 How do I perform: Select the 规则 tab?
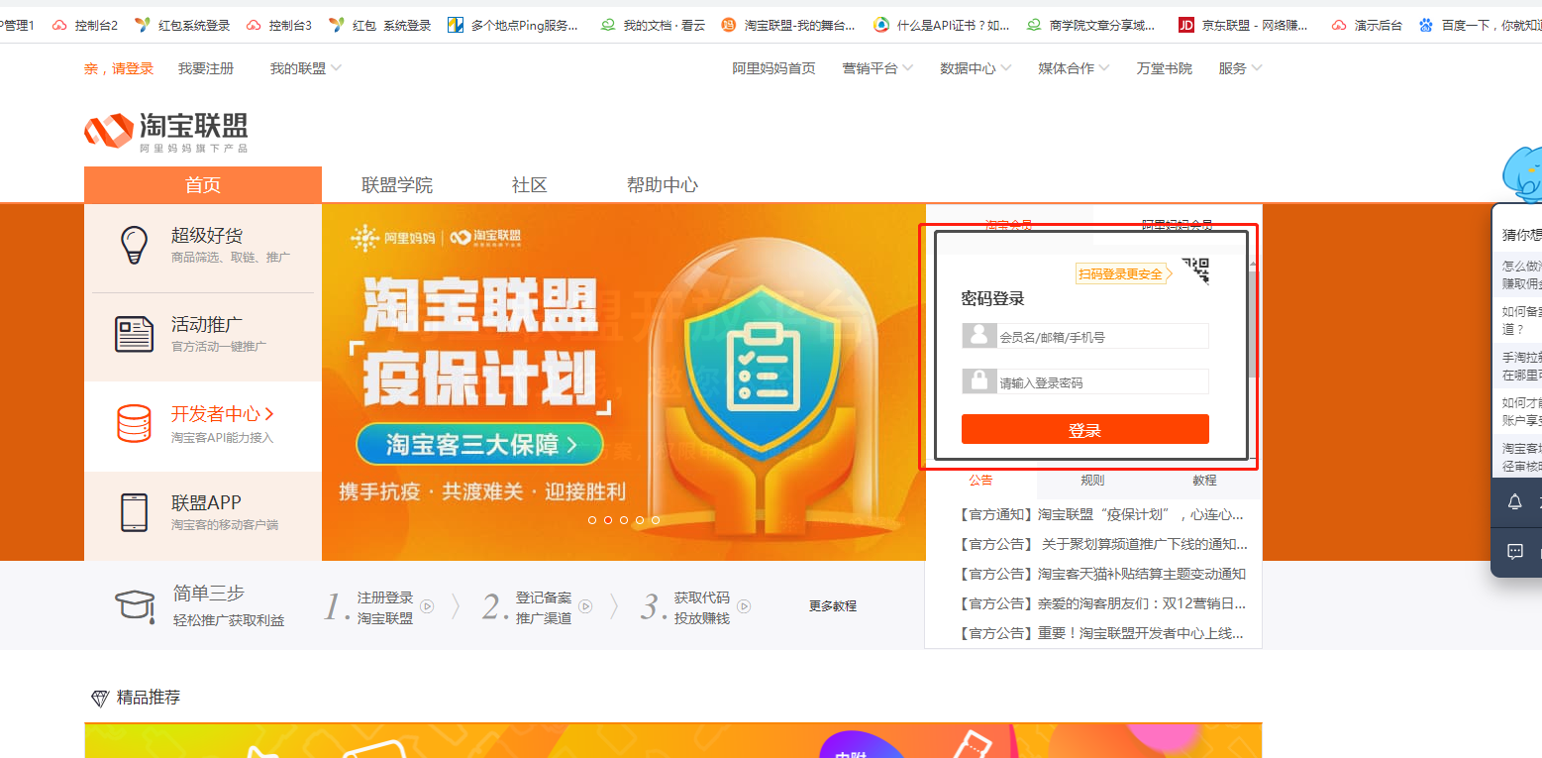coord(1092,480)
